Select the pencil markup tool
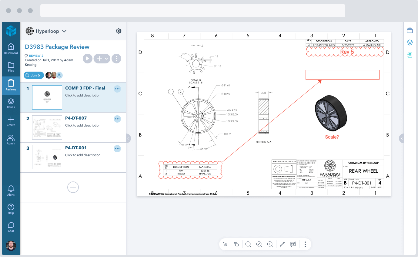Viewport: 418px width, 257px height. click(x=282, y=244)
